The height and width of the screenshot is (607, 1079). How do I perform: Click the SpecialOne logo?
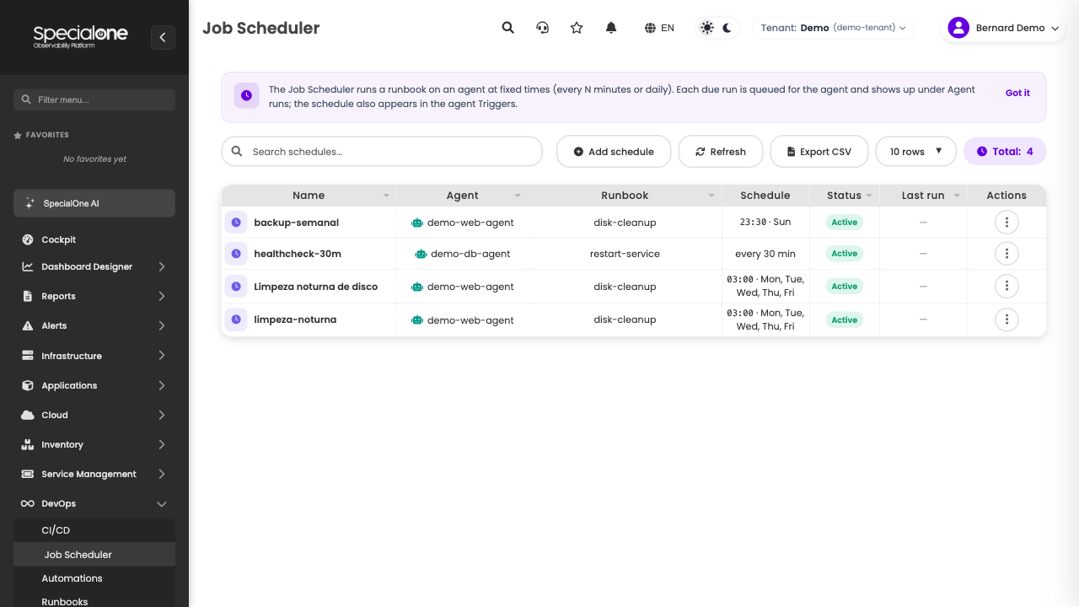(81, 36)
